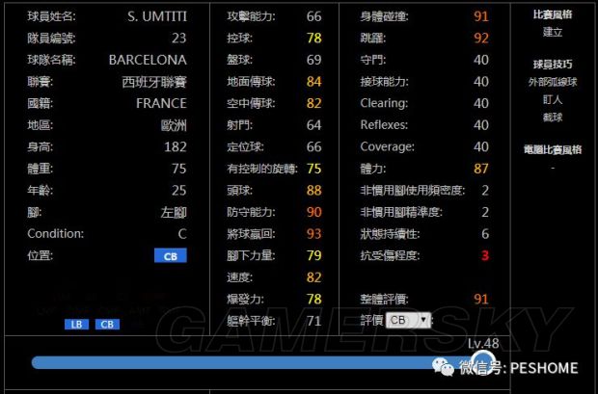Click skill 截球

point(553,117)
